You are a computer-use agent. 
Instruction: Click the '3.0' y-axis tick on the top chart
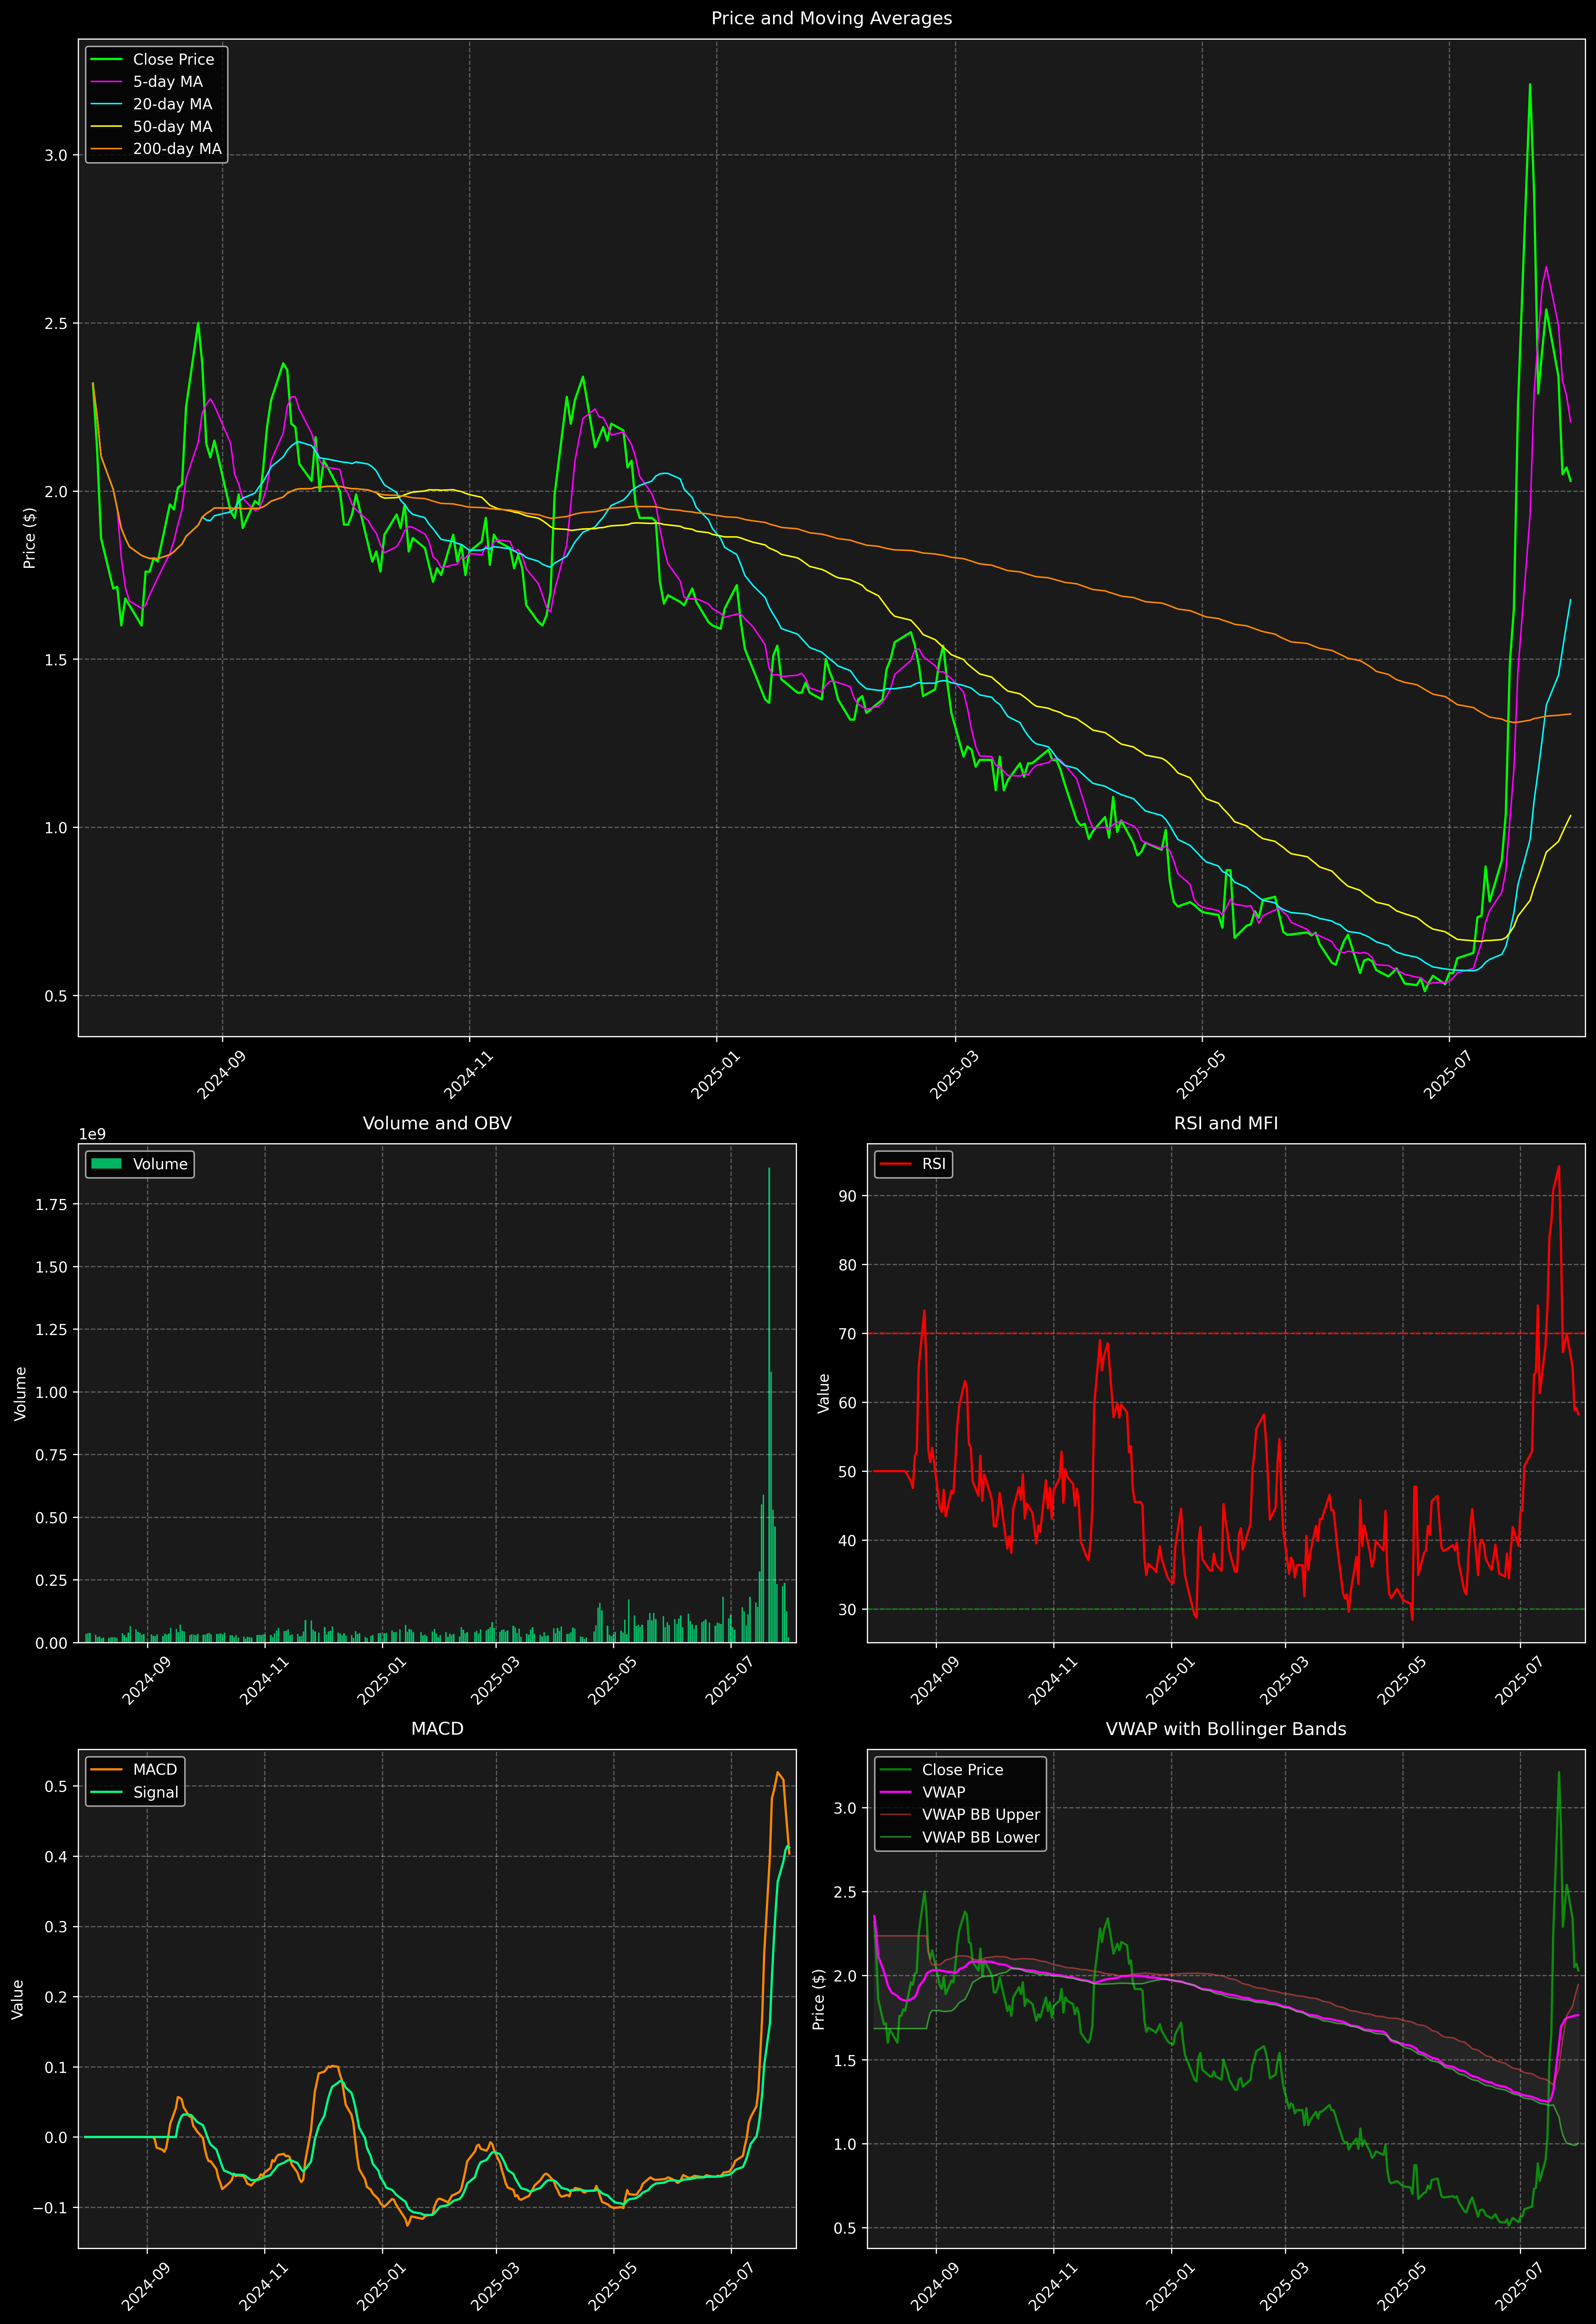point(56,155)
